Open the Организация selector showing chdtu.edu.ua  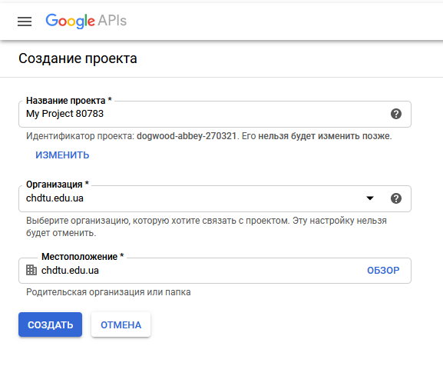(x=215, y=198)
